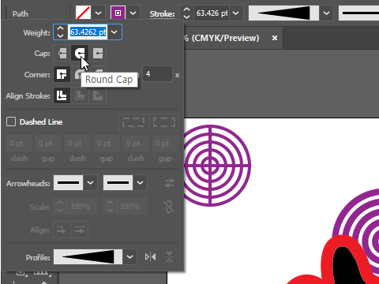
Task: Click the variable width profile preview
Action: click(x=283, y=13)
